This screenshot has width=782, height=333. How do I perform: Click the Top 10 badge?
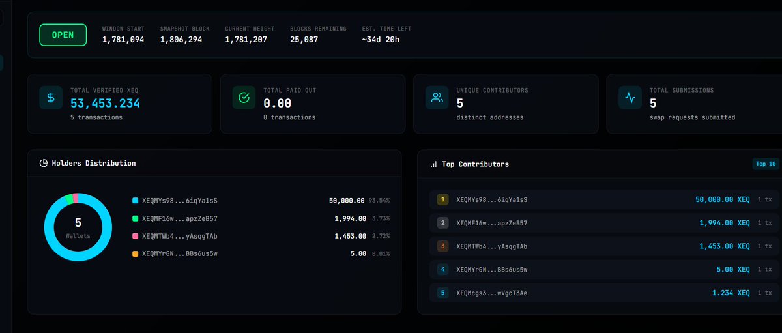coord(765,164)
